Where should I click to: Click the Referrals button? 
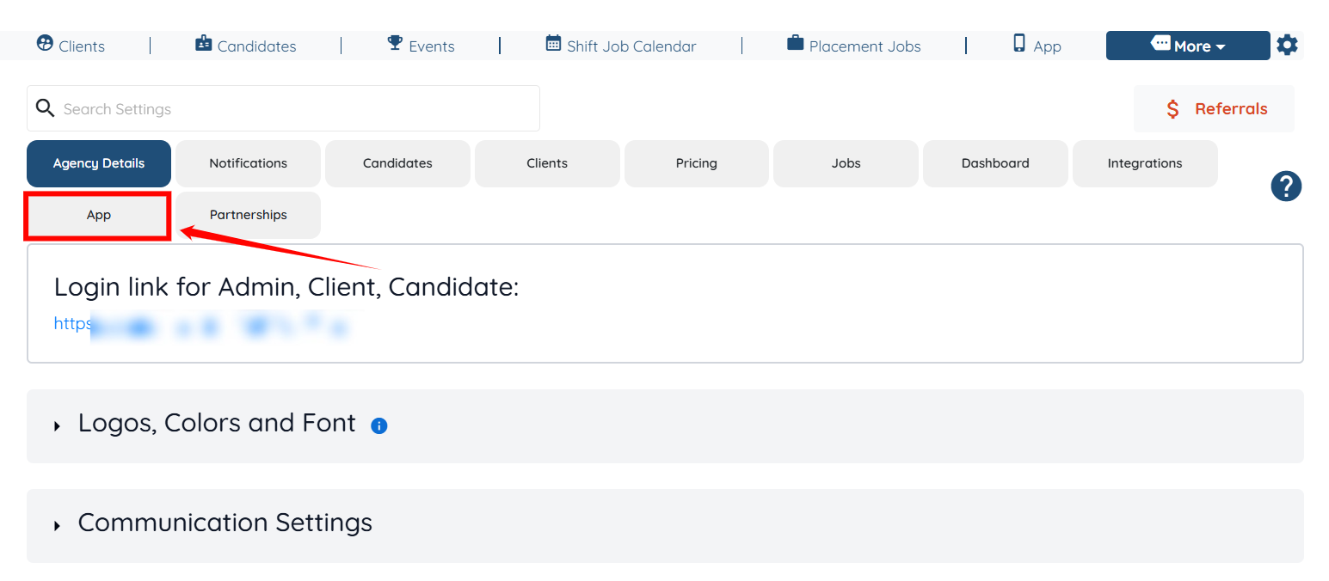point(1214,109)
